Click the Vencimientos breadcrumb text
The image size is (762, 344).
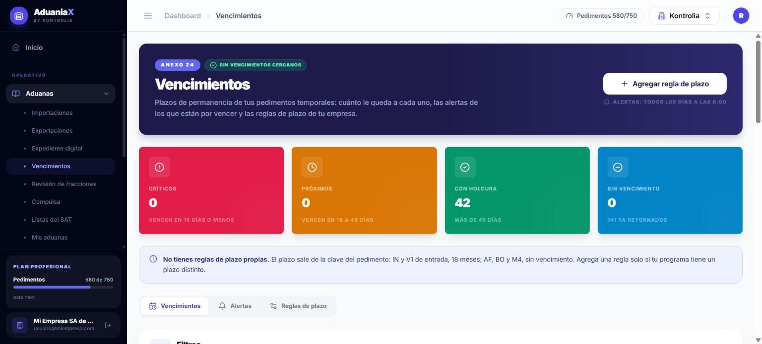click(x=239, y=16)
